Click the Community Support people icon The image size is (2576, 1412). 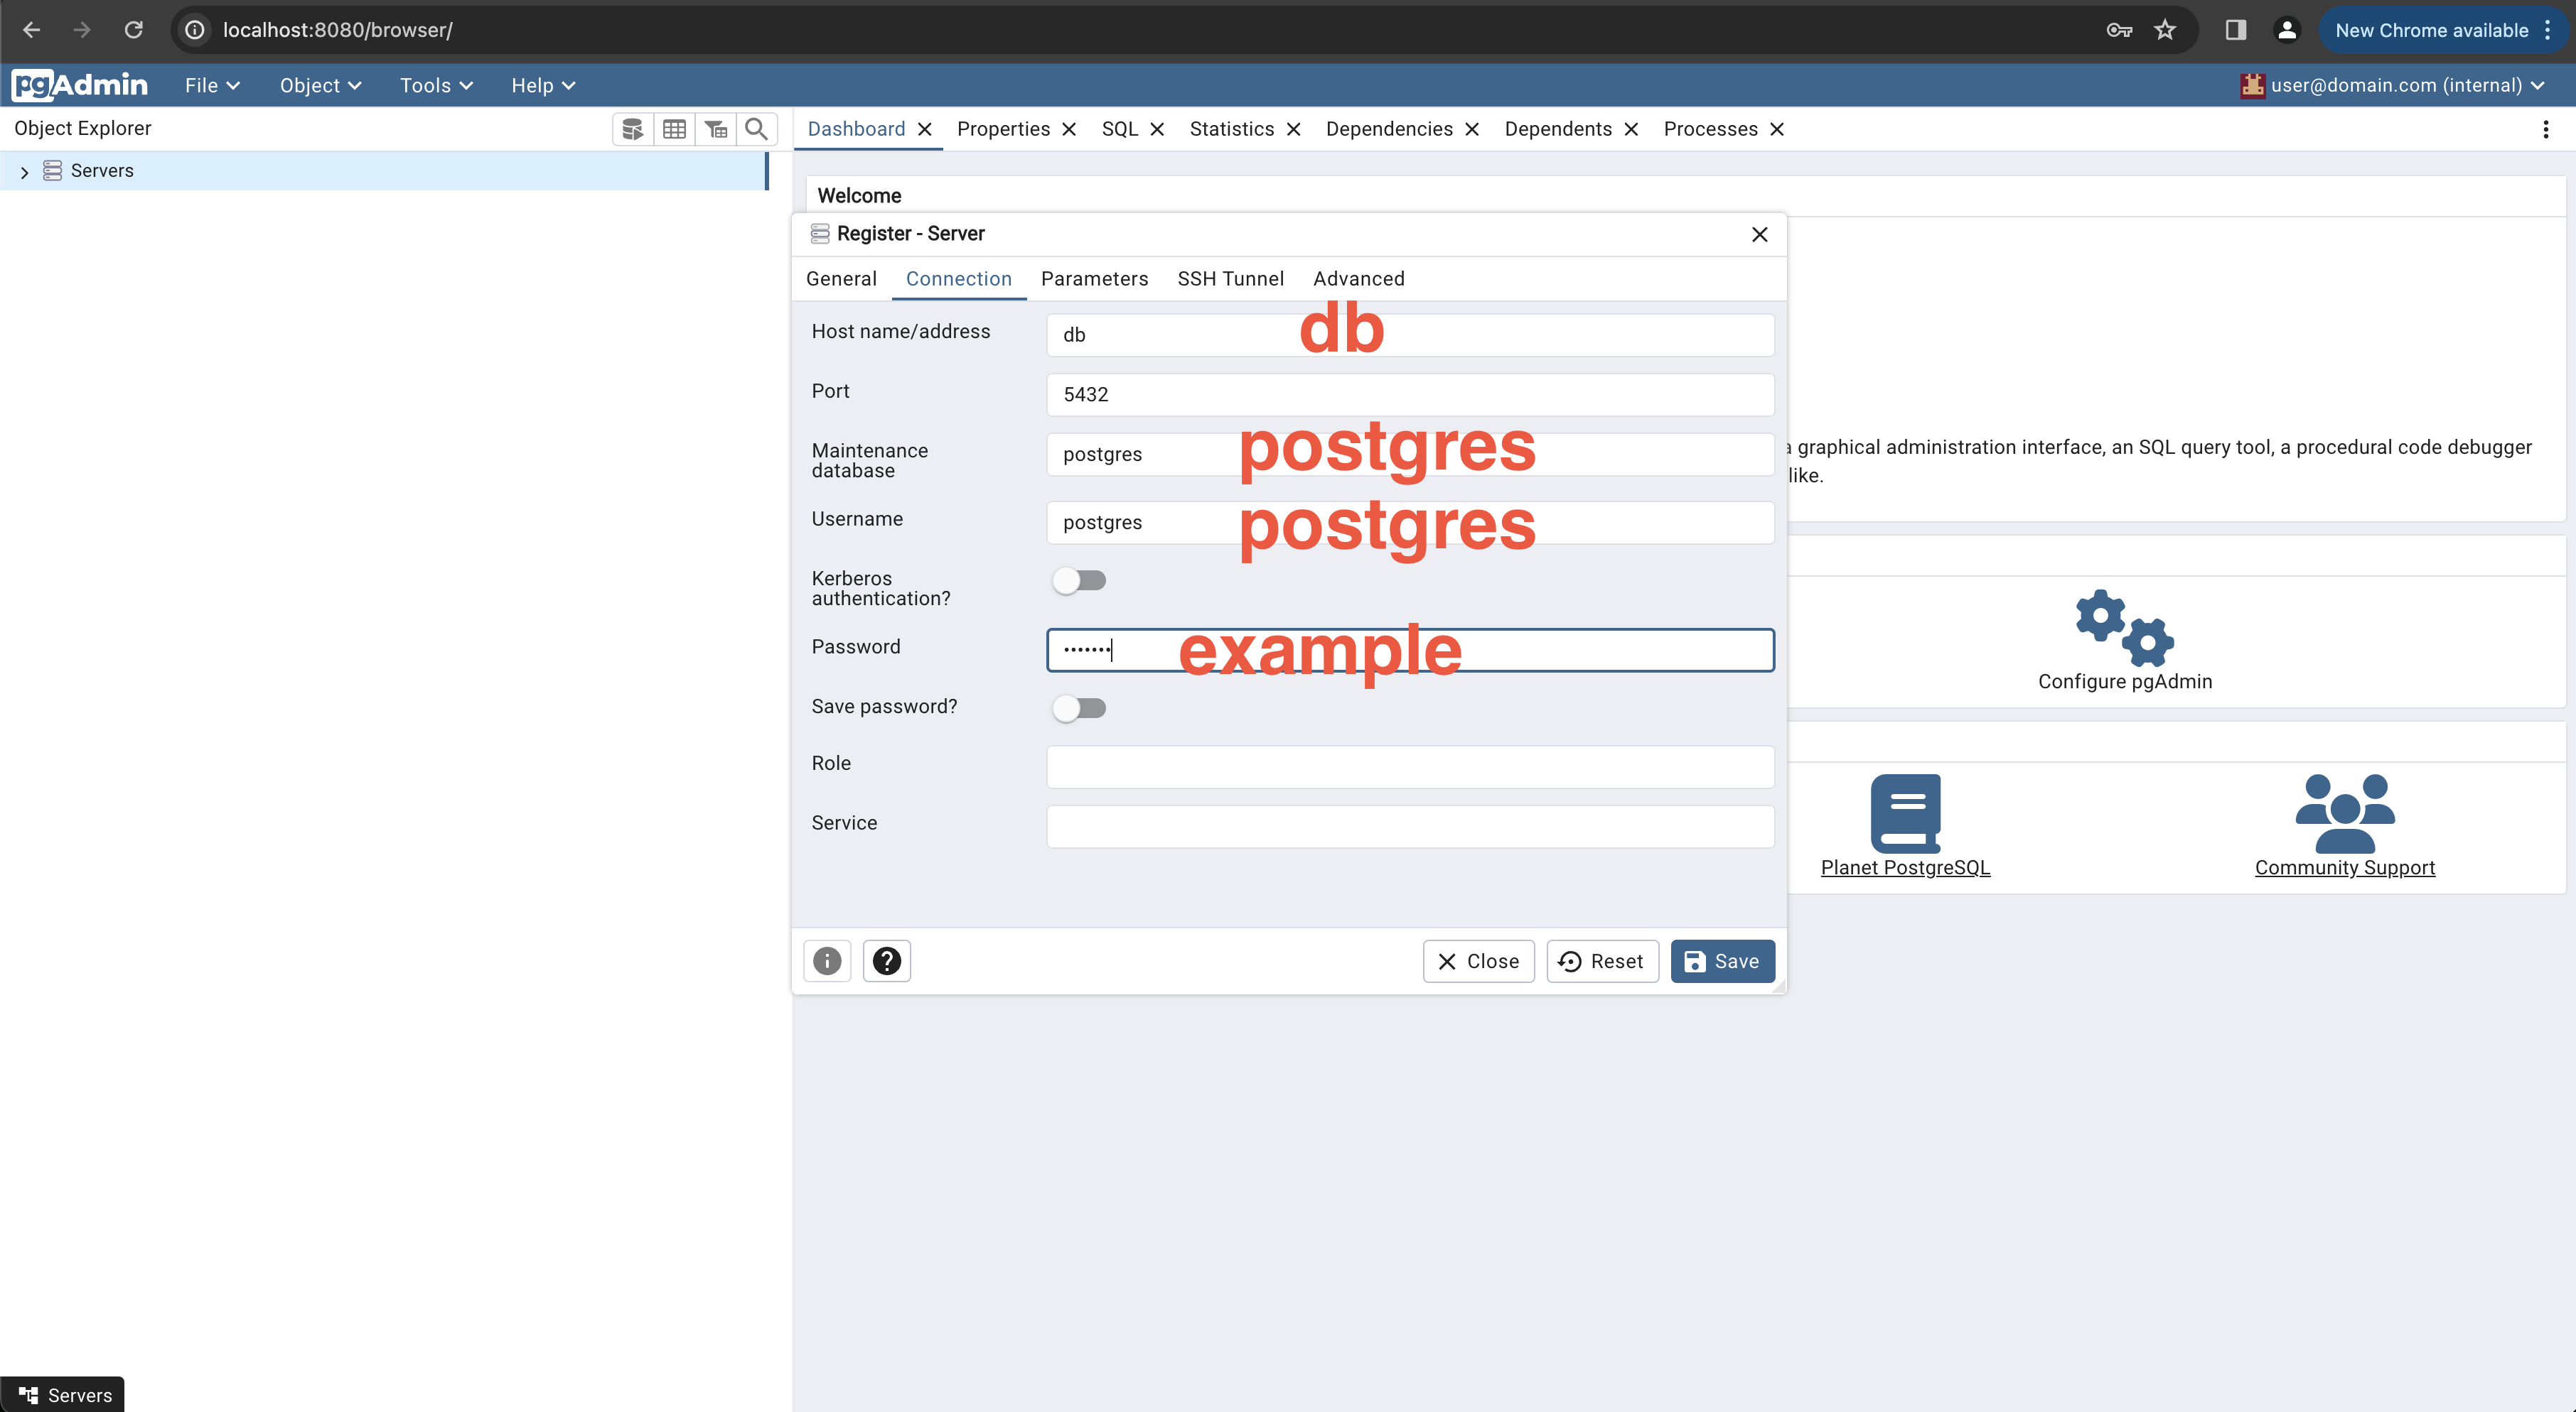tap(2344, 813)
